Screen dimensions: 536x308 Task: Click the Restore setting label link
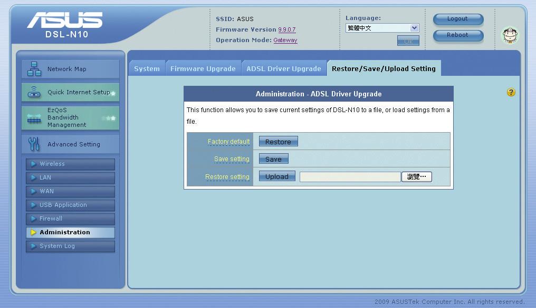[227, 177]
